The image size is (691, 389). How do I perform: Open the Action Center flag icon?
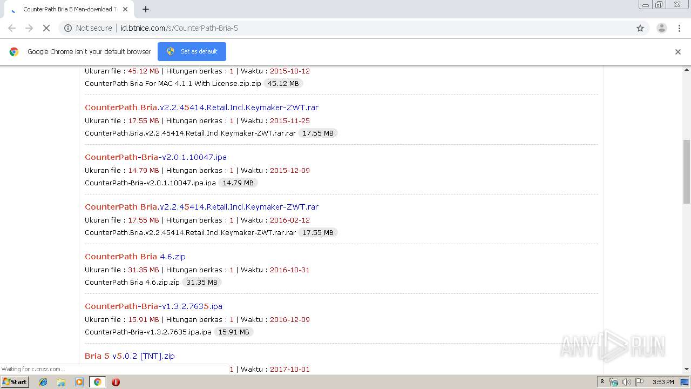click(x=639, y=382)
